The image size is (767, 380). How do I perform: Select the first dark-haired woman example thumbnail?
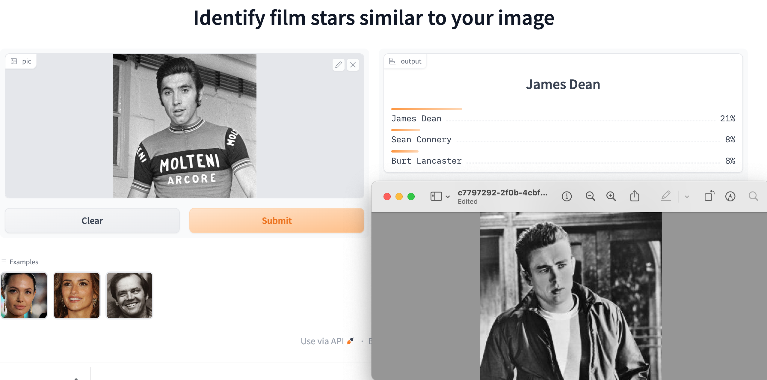click(24, 295)
